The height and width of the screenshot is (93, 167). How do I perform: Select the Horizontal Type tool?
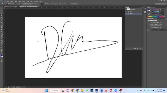pos(2,43)
